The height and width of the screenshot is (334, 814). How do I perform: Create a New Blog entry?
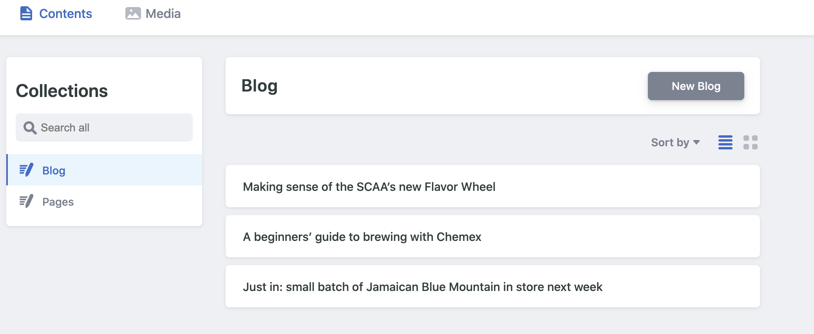pos(696,86)
